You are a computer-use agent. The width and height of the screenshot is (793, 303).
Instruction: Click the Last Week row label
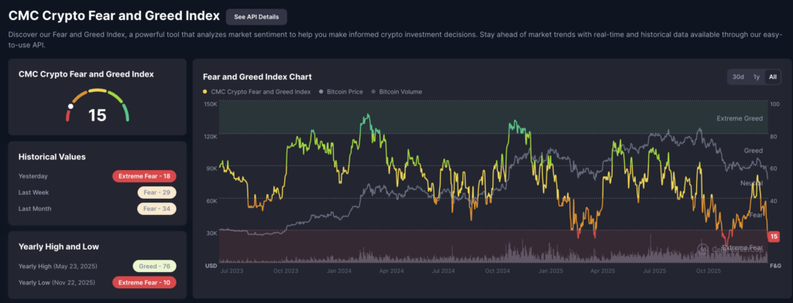(x=33, y=192)
